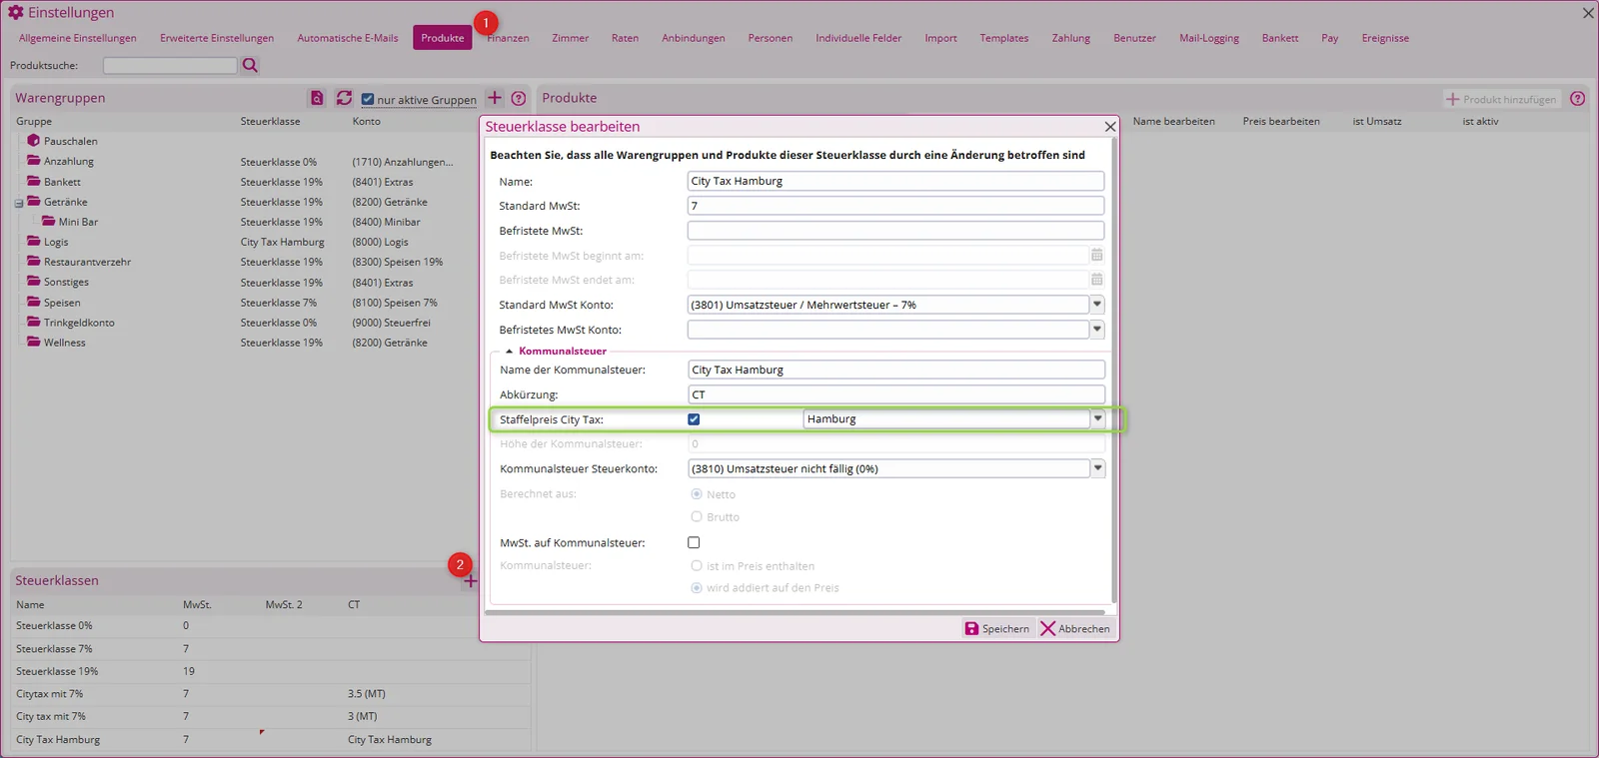Select the Netto radio button
1599x758 pixels.
pos(697,494)
